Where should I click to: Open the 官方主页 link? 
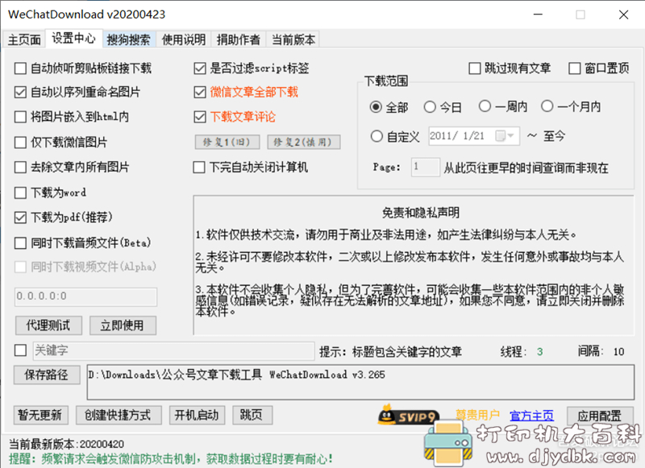pyautogui.click(x=531, y=416)
